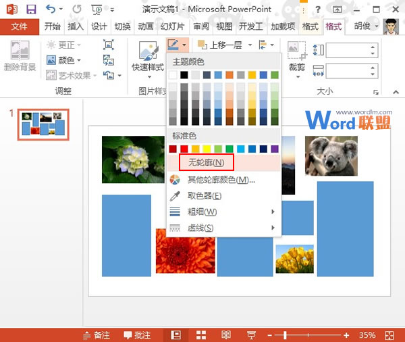Expand 上移一层 dropdown arrow
The height and width of the screenshot is (342, 405).
pos(250,45)
